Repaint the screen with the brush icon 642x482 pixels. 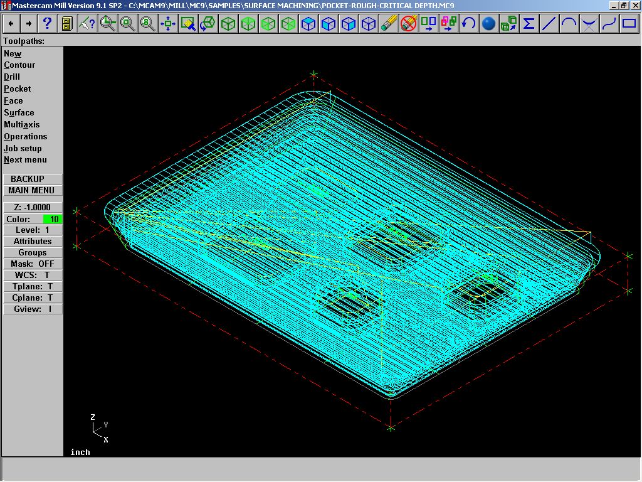[x=188, y=23]
